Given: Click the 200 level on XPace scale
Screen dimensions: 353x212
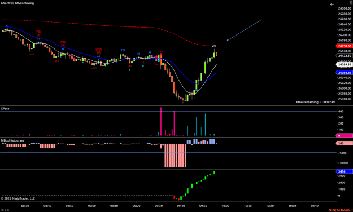Looking at the screenshot, I should point(341,123).
